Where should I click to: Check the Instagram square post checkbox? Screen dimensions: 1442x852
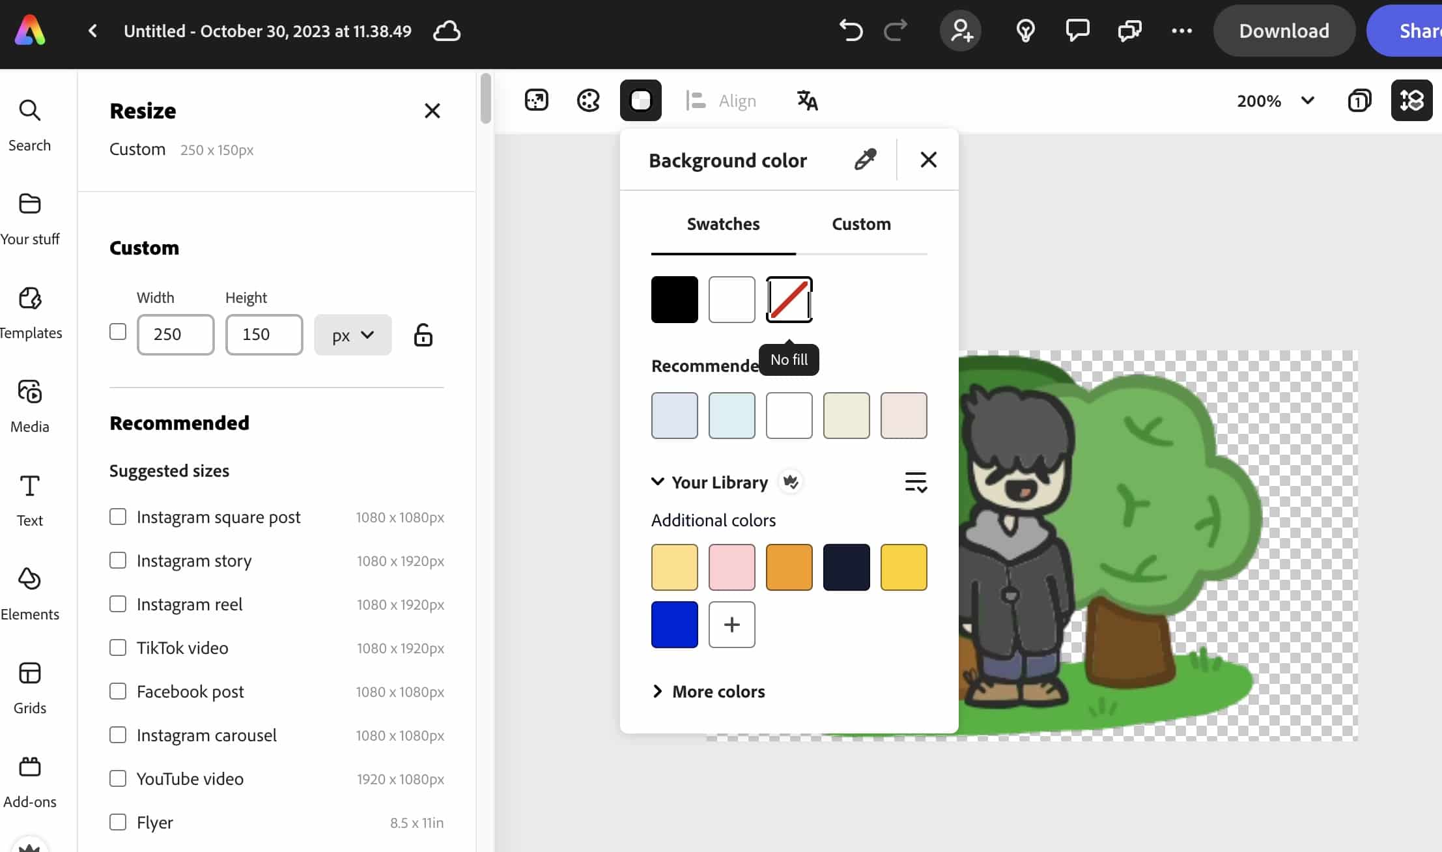click(119, 517)
